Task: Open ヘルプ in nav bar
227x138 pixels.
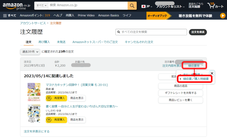Action: (x=58, y=15)
